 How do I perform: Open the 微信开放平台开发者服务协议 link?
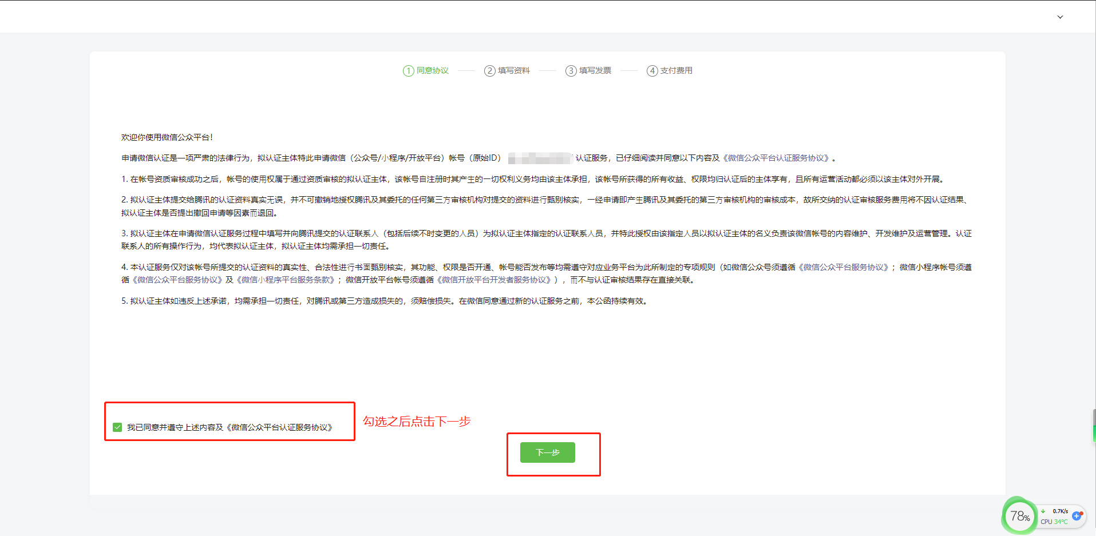point(496,280)
